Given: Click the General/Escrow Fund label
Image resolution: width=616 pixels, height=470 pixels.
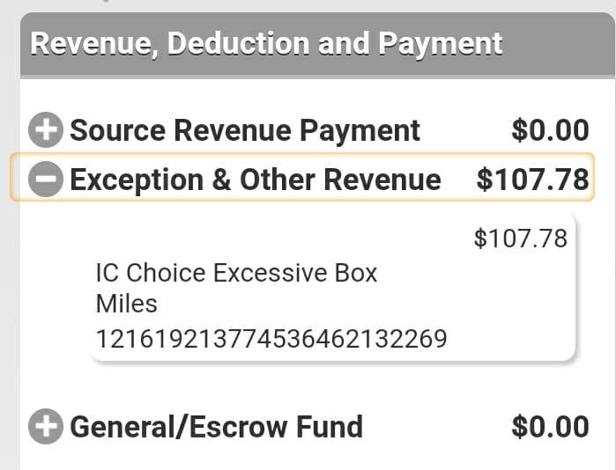Looking at the screenshot, I should coord(216,428).
